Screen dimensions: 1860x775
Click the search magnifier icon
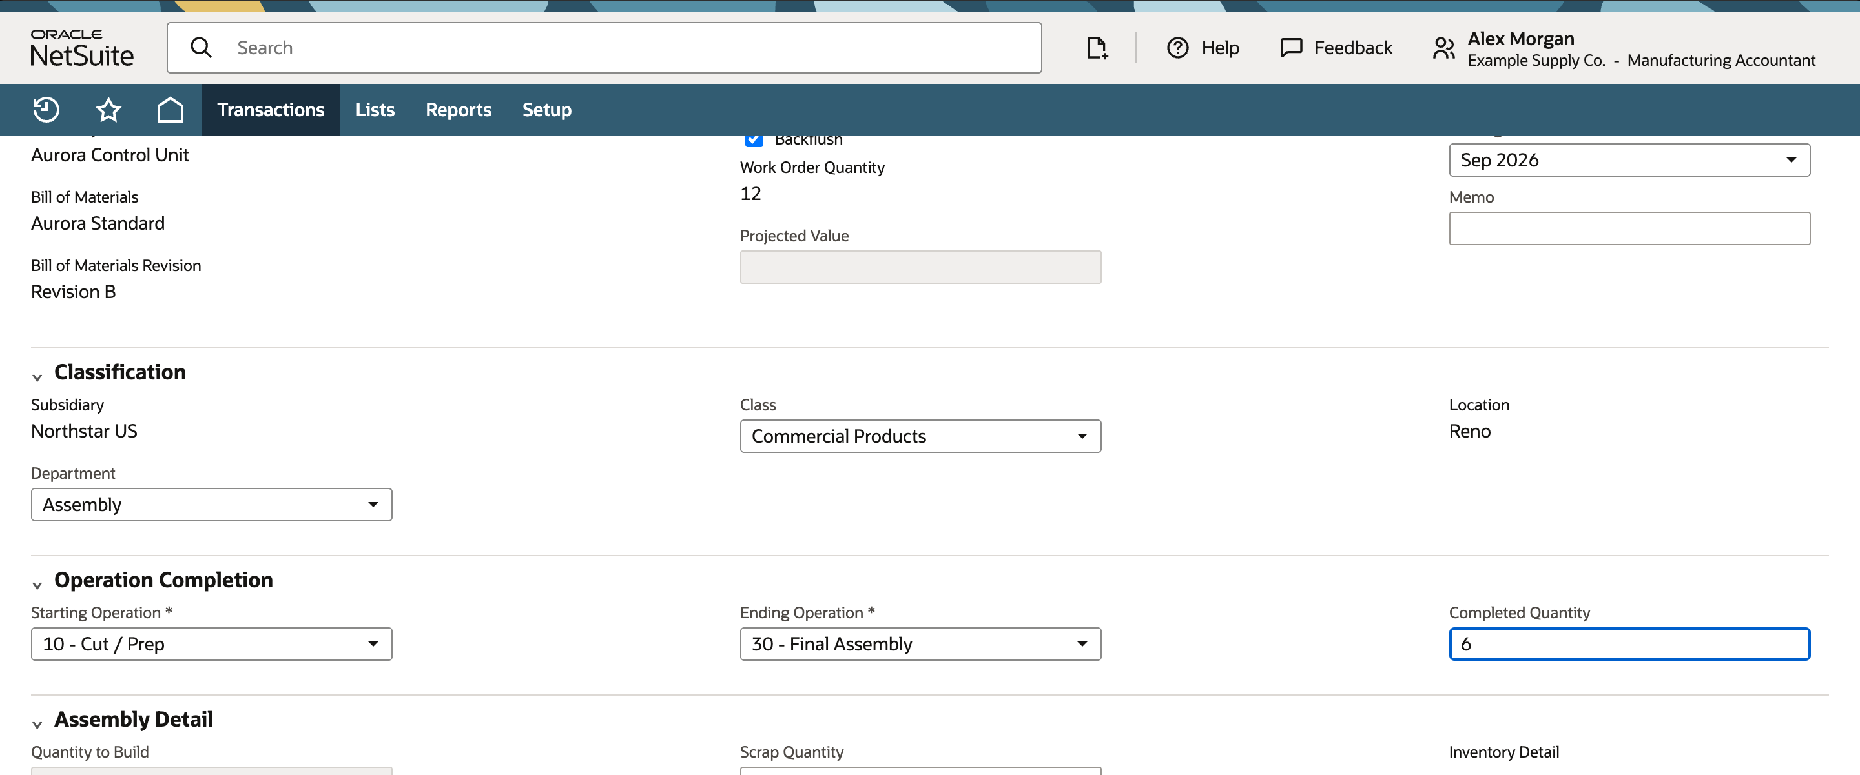click(x=201, y=48)
